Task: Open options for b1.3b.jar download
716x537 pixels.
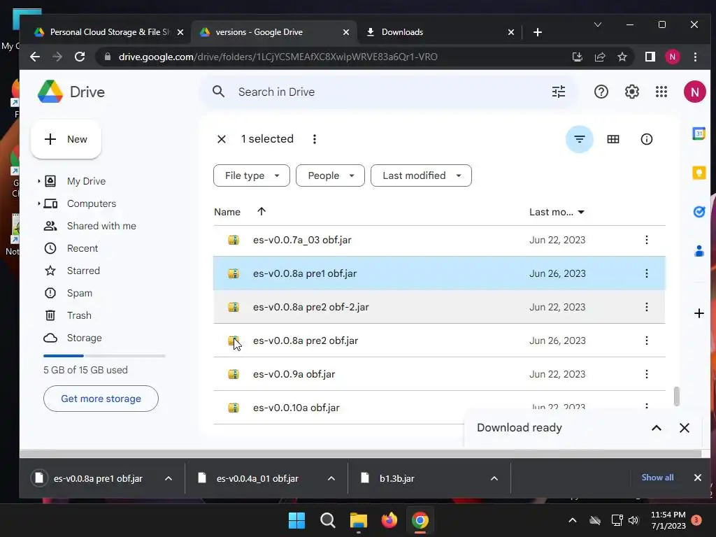Action: point(494,478)
